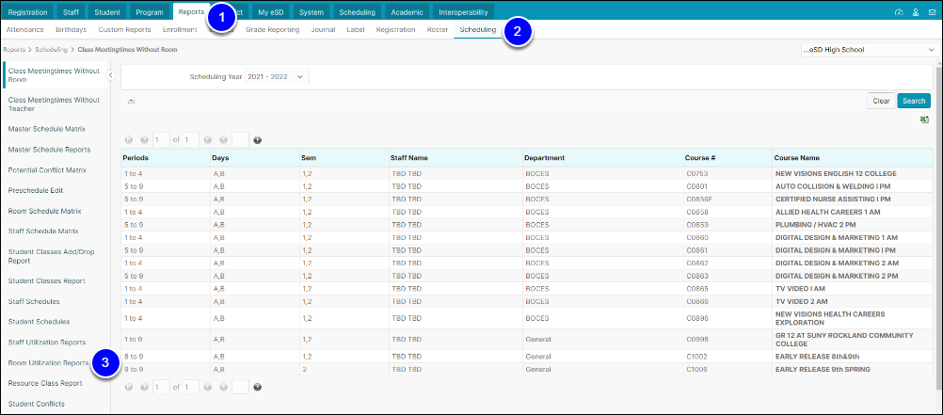
Task: Open the mail envelope icon in header
Action: [x=932, y=12]
